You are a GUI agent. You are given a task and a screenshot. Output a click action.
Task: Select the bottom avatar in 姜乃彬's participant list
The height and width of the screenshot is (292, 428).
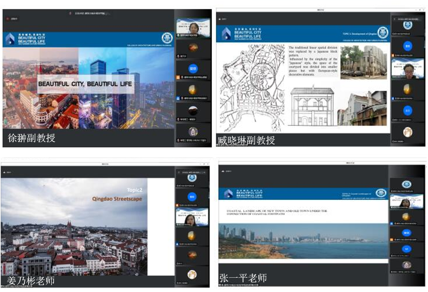(x=192, y=274)
